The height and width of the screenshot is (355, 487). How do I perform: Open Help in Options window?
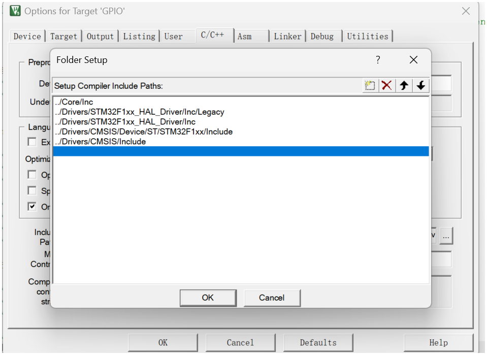[439, 343]
